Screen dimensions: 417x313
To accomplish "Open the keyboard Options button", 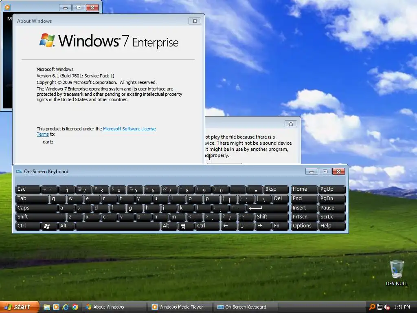I will click(x=304, y=226).
